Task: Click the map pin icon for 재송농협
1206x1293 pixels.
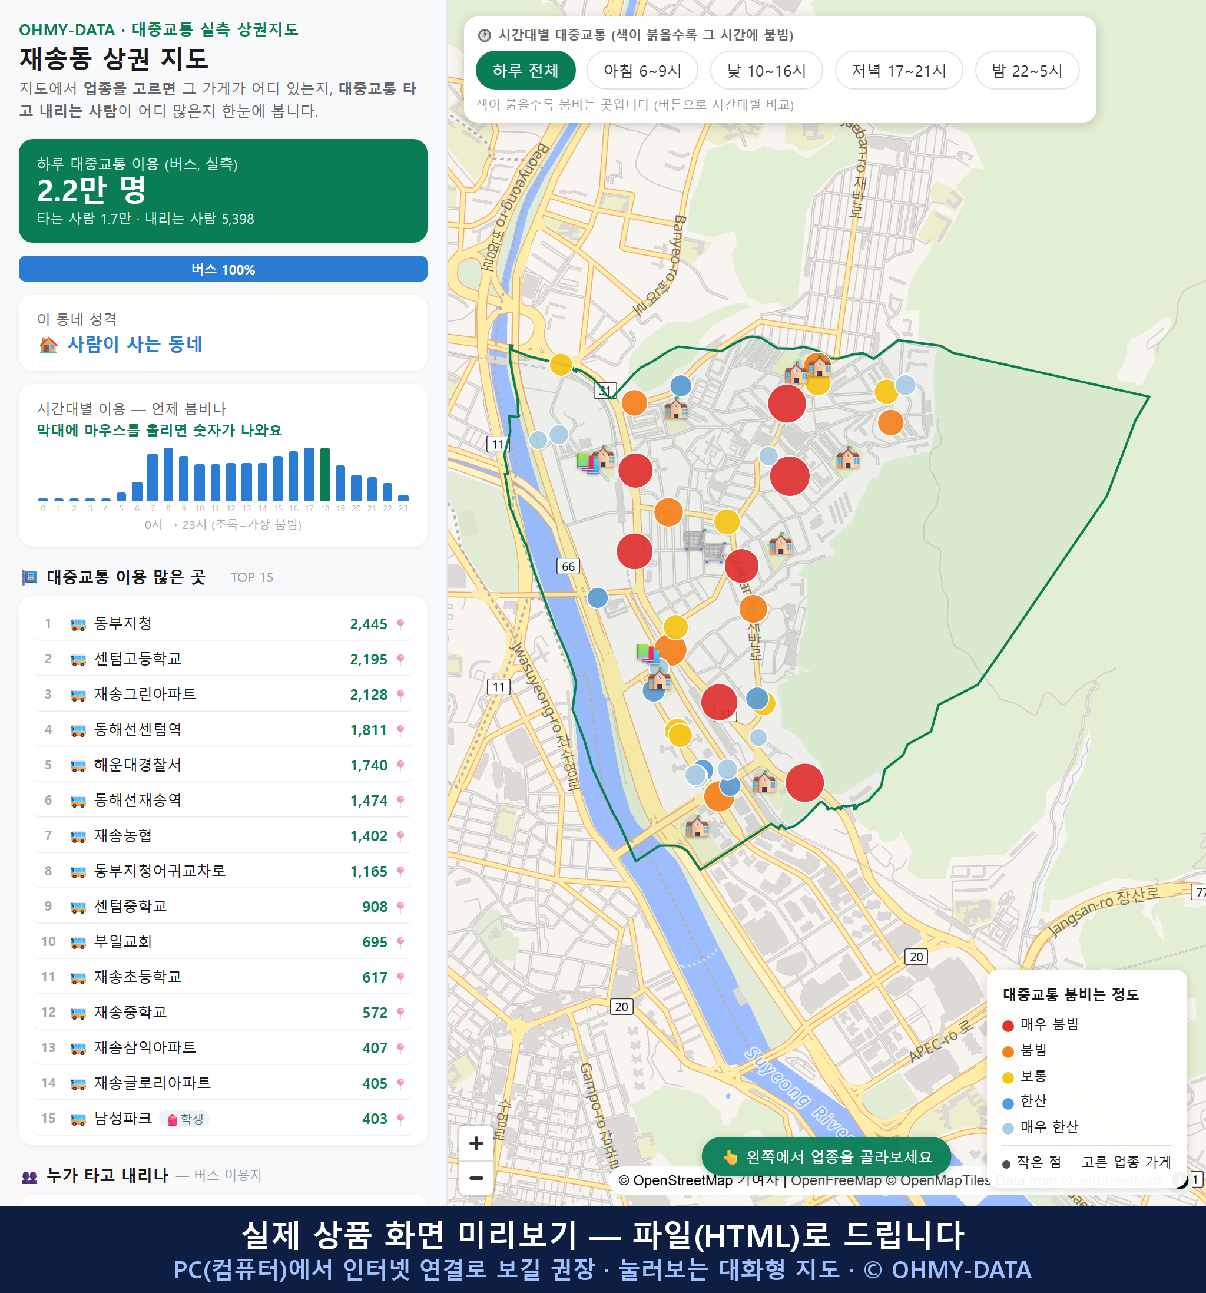Action: coord(400,836)
